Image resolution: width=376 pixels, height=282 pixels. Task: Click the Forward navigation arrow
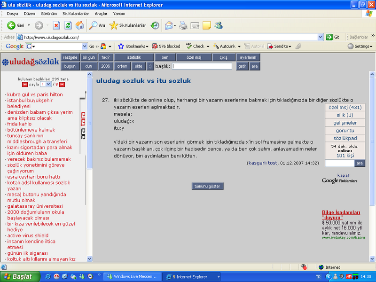pyautogui.click(x=39, y=25)
